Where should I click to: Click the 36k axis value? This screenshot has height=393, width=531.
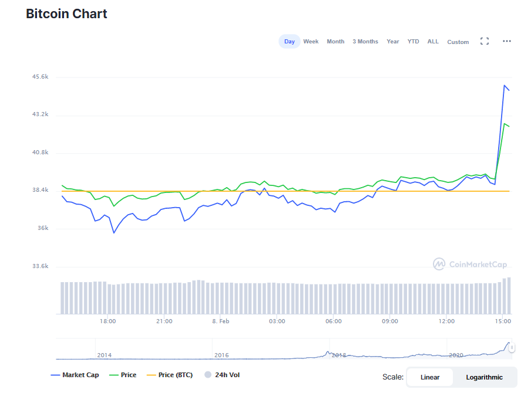tap(43, 228)
